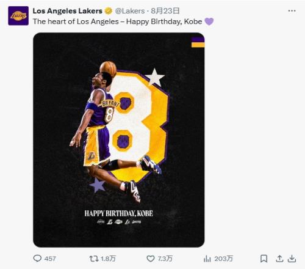The height and width of the screenshot is (269, 305).
Task: Click the purple heart emoji in tweet
Action: [209, 21]
